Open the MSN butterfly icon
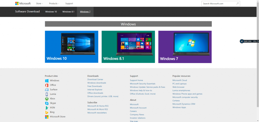Screen dimensions: 259x122 (x=47, y=108)
